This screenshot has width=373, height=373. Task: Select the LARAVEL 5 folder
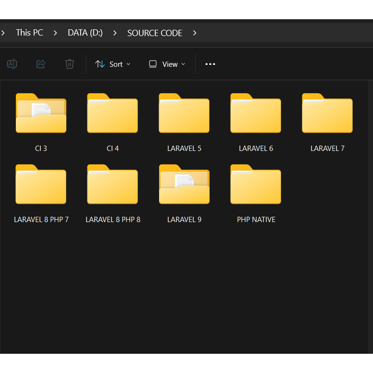(184, 114)
